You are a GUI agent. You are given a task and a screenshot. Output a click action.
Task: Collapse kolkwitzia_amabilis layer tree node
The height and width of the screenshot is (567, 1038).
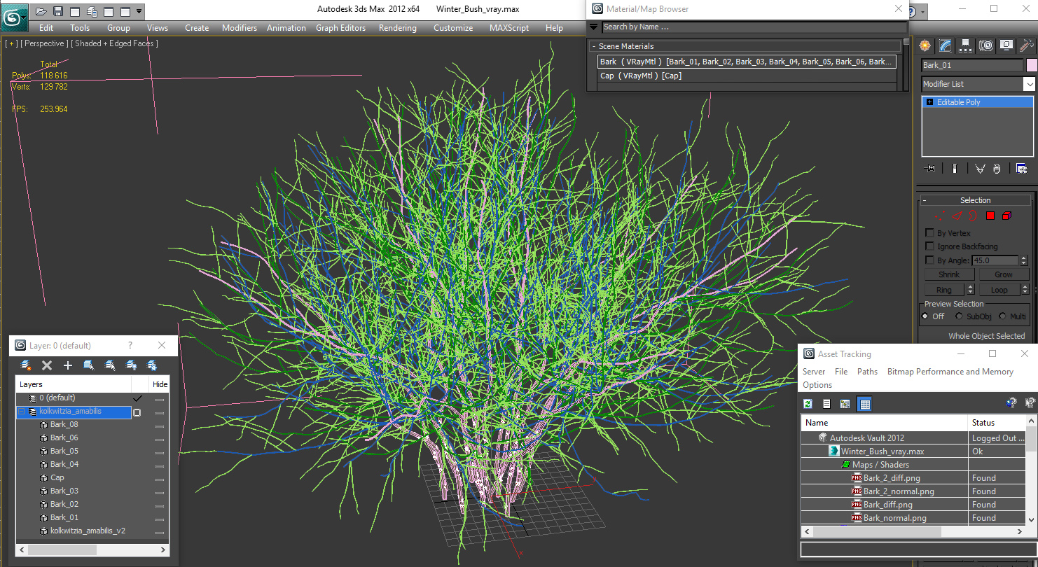(x=21, y=412)
